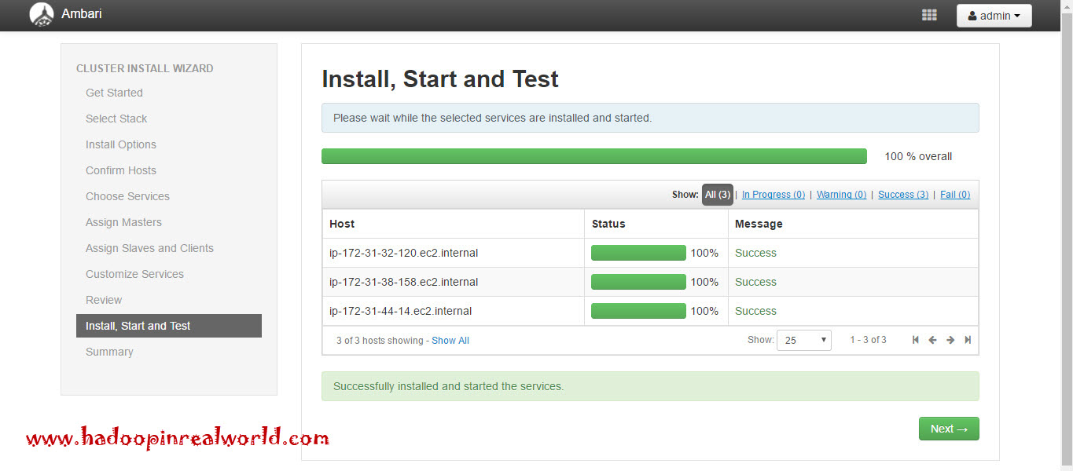Select the All (3) filter tab

coord(717,194)
